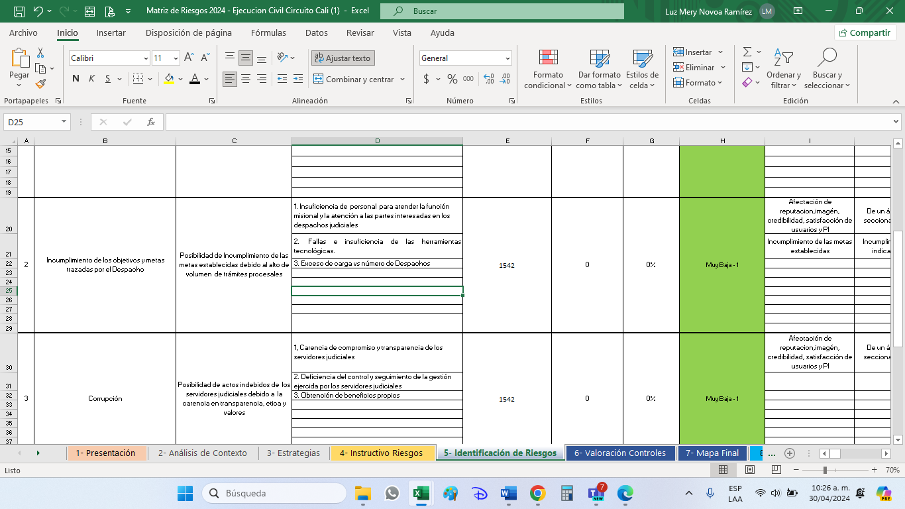Open Buscar y seleccionar menu

click(x=827, y=70)
